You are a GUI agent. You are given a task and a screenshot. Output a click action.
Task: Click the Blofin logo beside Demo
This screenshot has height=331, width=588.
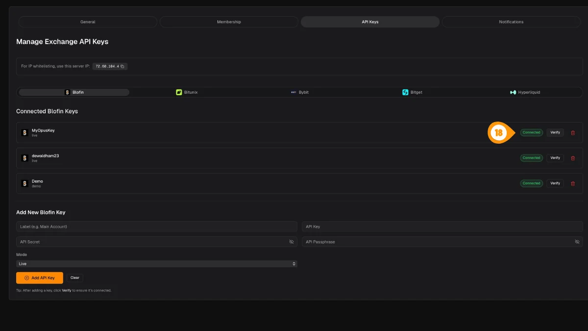24,183
